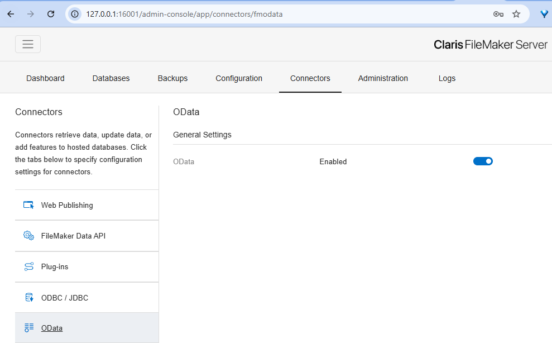The width and height of the screenshot is (552, 343).
Task: Open Web Publishing connector settings
Action: pyautogui.click(x=87, y=205)
